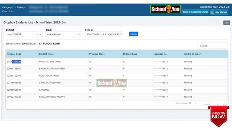This screenshot has width=232, height=130.
Task: Click the Eligible Class column header
Action: 130,54
